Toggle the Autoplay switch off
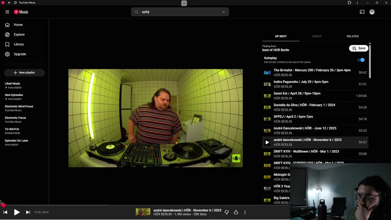The width and height of the screenshot is (391, 220). pyautogui.click(x=361, y=60)
